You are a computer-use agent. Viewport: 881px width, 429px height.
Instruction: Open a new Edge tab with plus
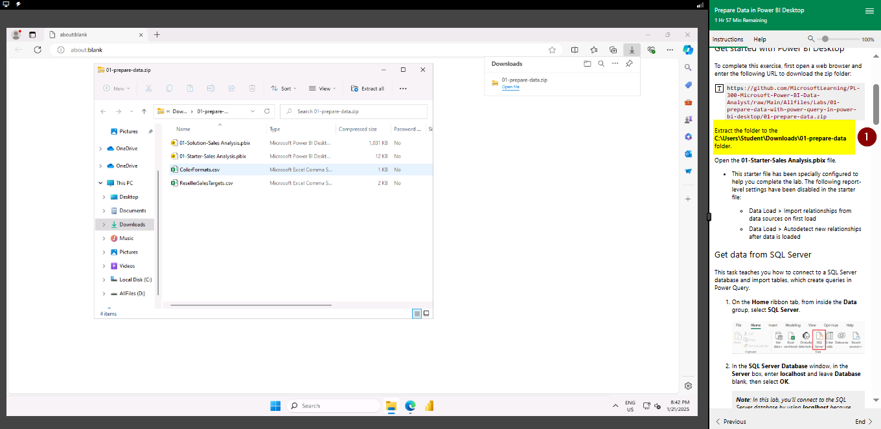click(x=157, y=34)
